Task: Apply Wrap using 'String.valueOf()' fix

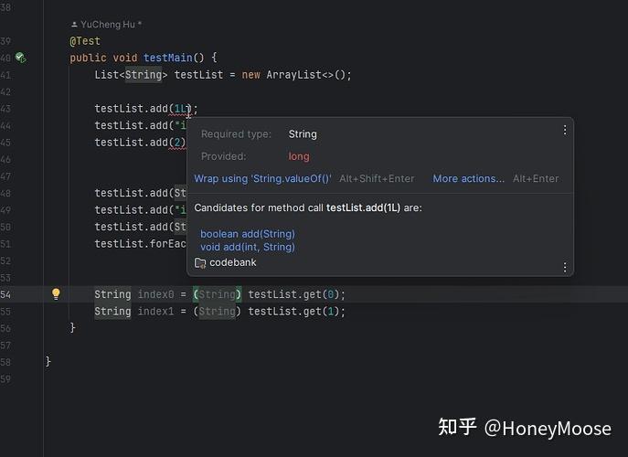Action: tap(262, 178)
